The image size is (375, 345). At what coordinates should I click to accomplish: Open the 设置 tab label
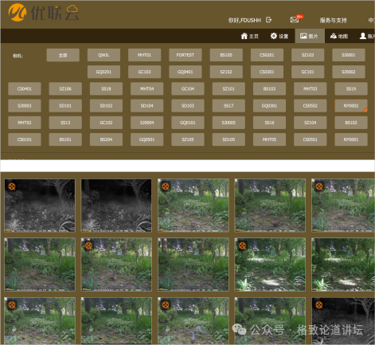[283, 37]
